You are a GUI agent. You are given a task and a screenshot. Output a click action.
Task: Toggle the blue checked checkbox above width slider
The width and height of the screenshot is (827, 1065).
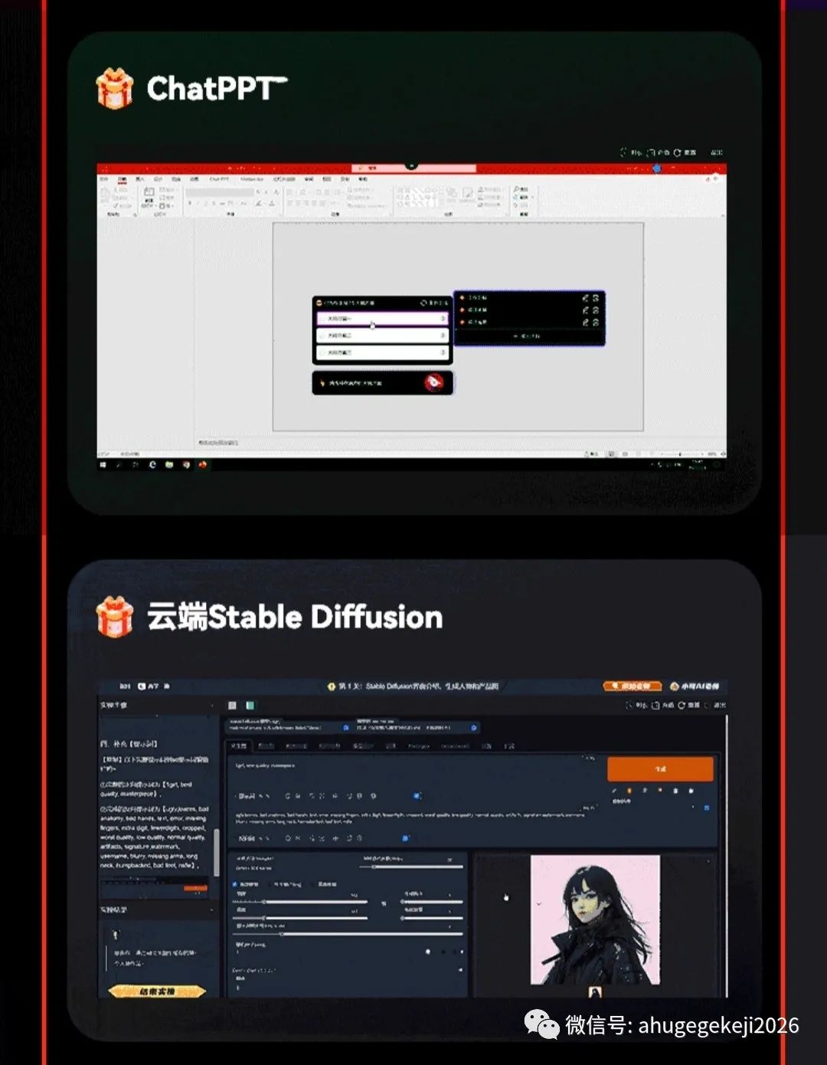coord(235,884)
